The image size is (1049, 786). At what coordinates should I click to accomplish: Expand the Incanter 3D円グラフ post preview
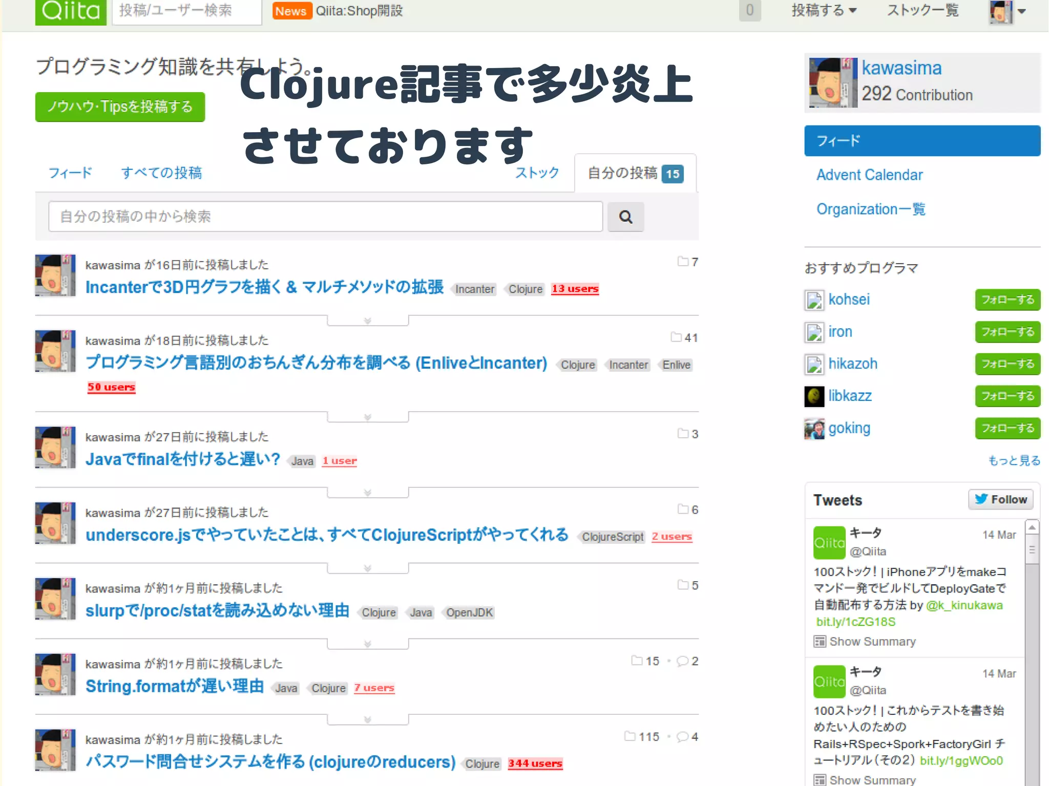pos(368,321)
